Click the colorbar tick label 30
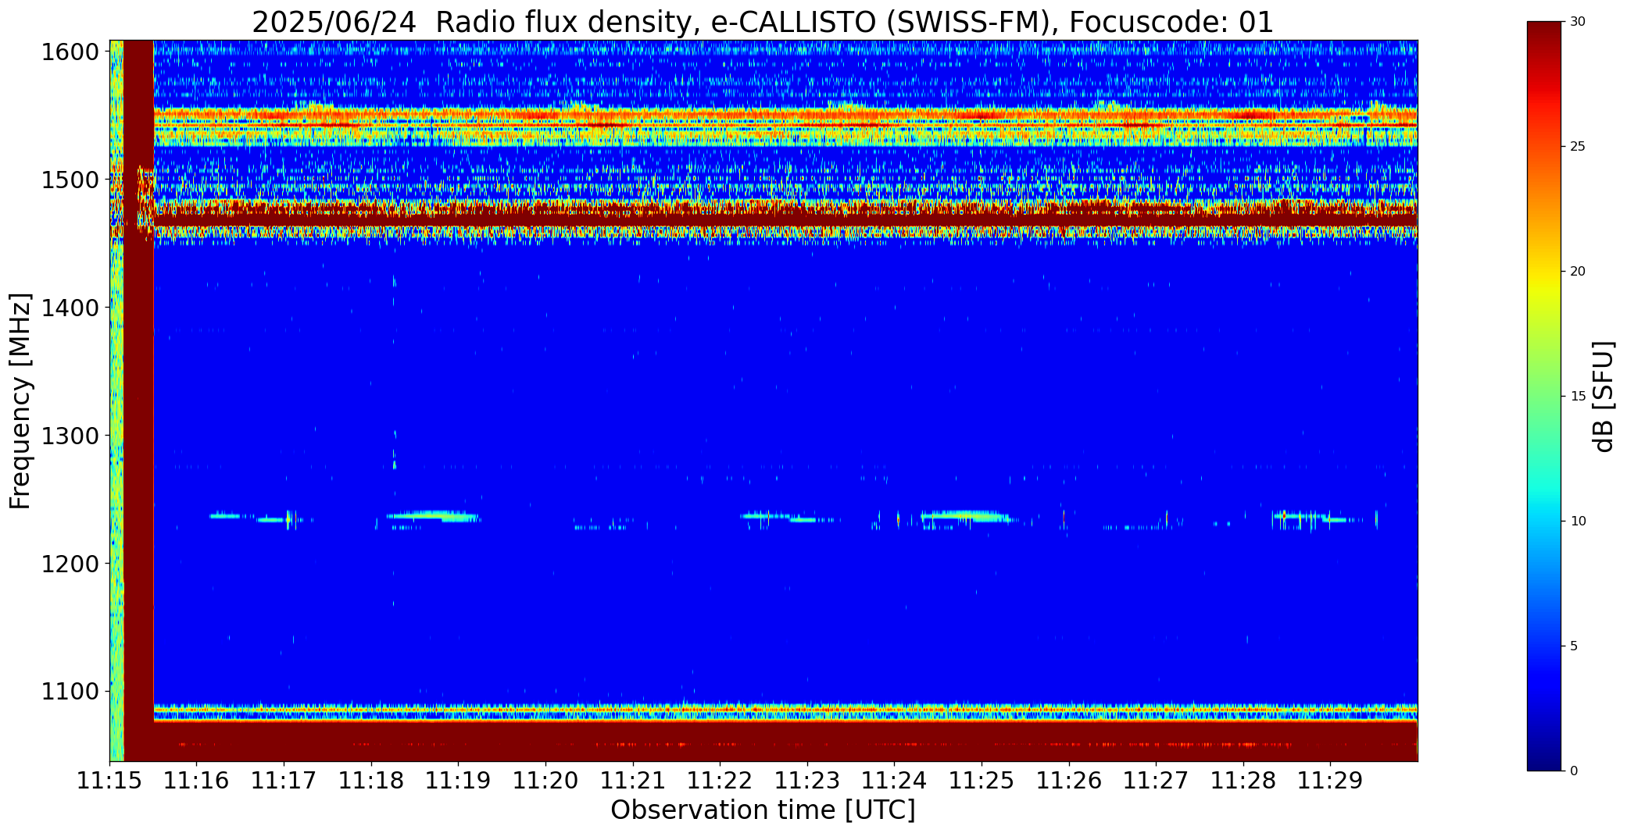The height and width of the screenshot is (833, 1627). coord(1578,22)
